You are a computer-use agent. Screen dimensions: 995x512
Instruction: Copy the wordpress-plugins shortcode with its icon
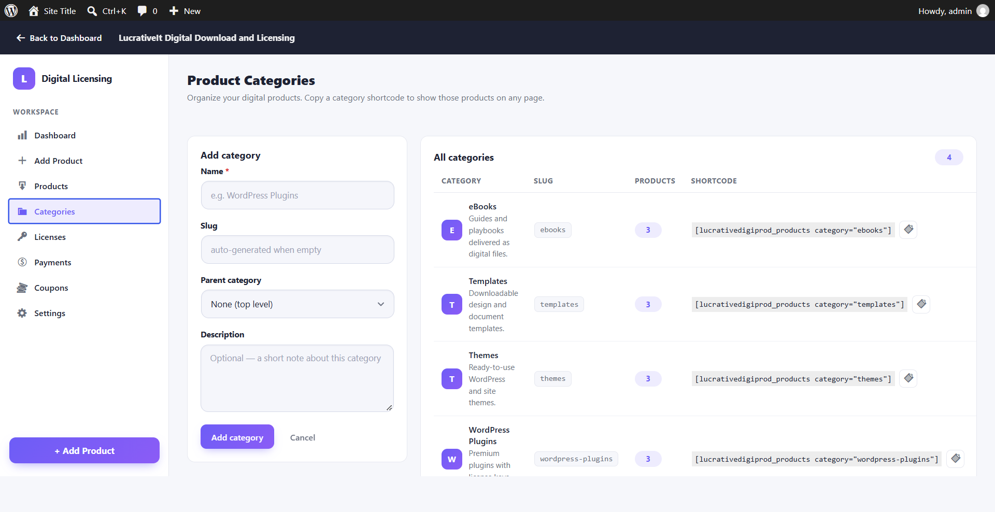(956, 459)
